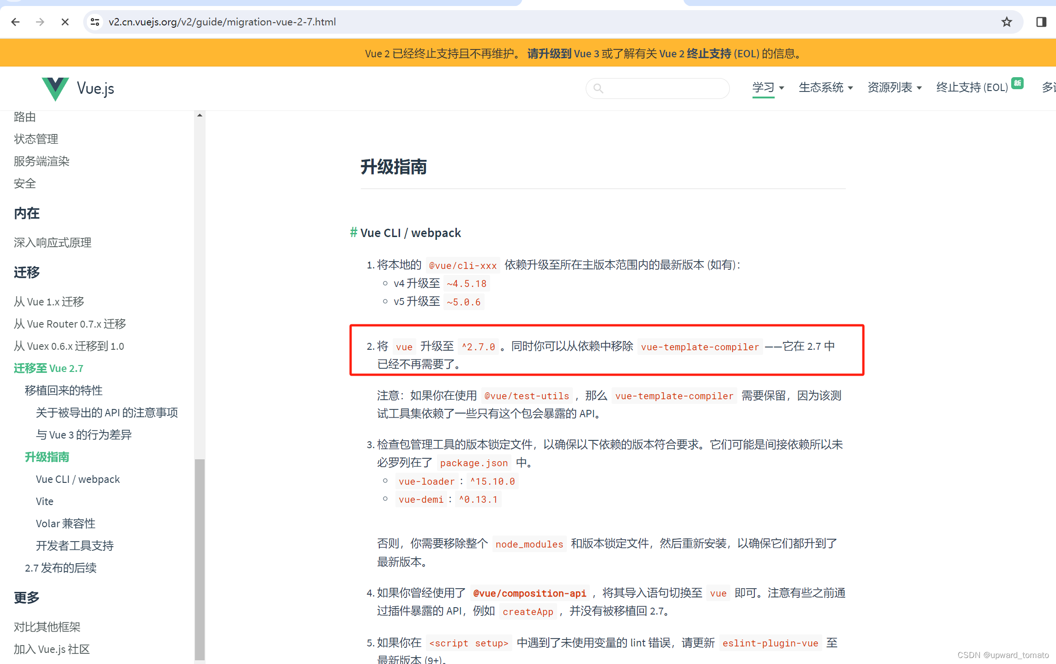1056x664 pixels.
Task: Click the site information icon in address bar
Action: tap(95, 22)
